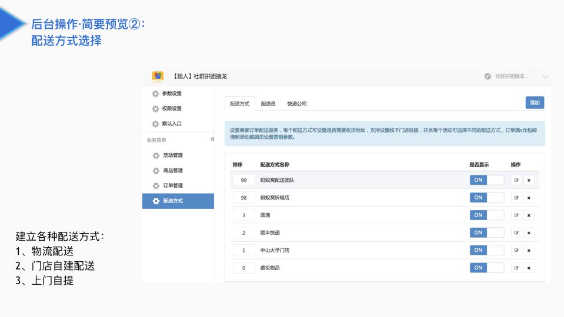This screenshot has width=564, height=317.
Task: Switch to the 配送员 tab
Action: 268,104
